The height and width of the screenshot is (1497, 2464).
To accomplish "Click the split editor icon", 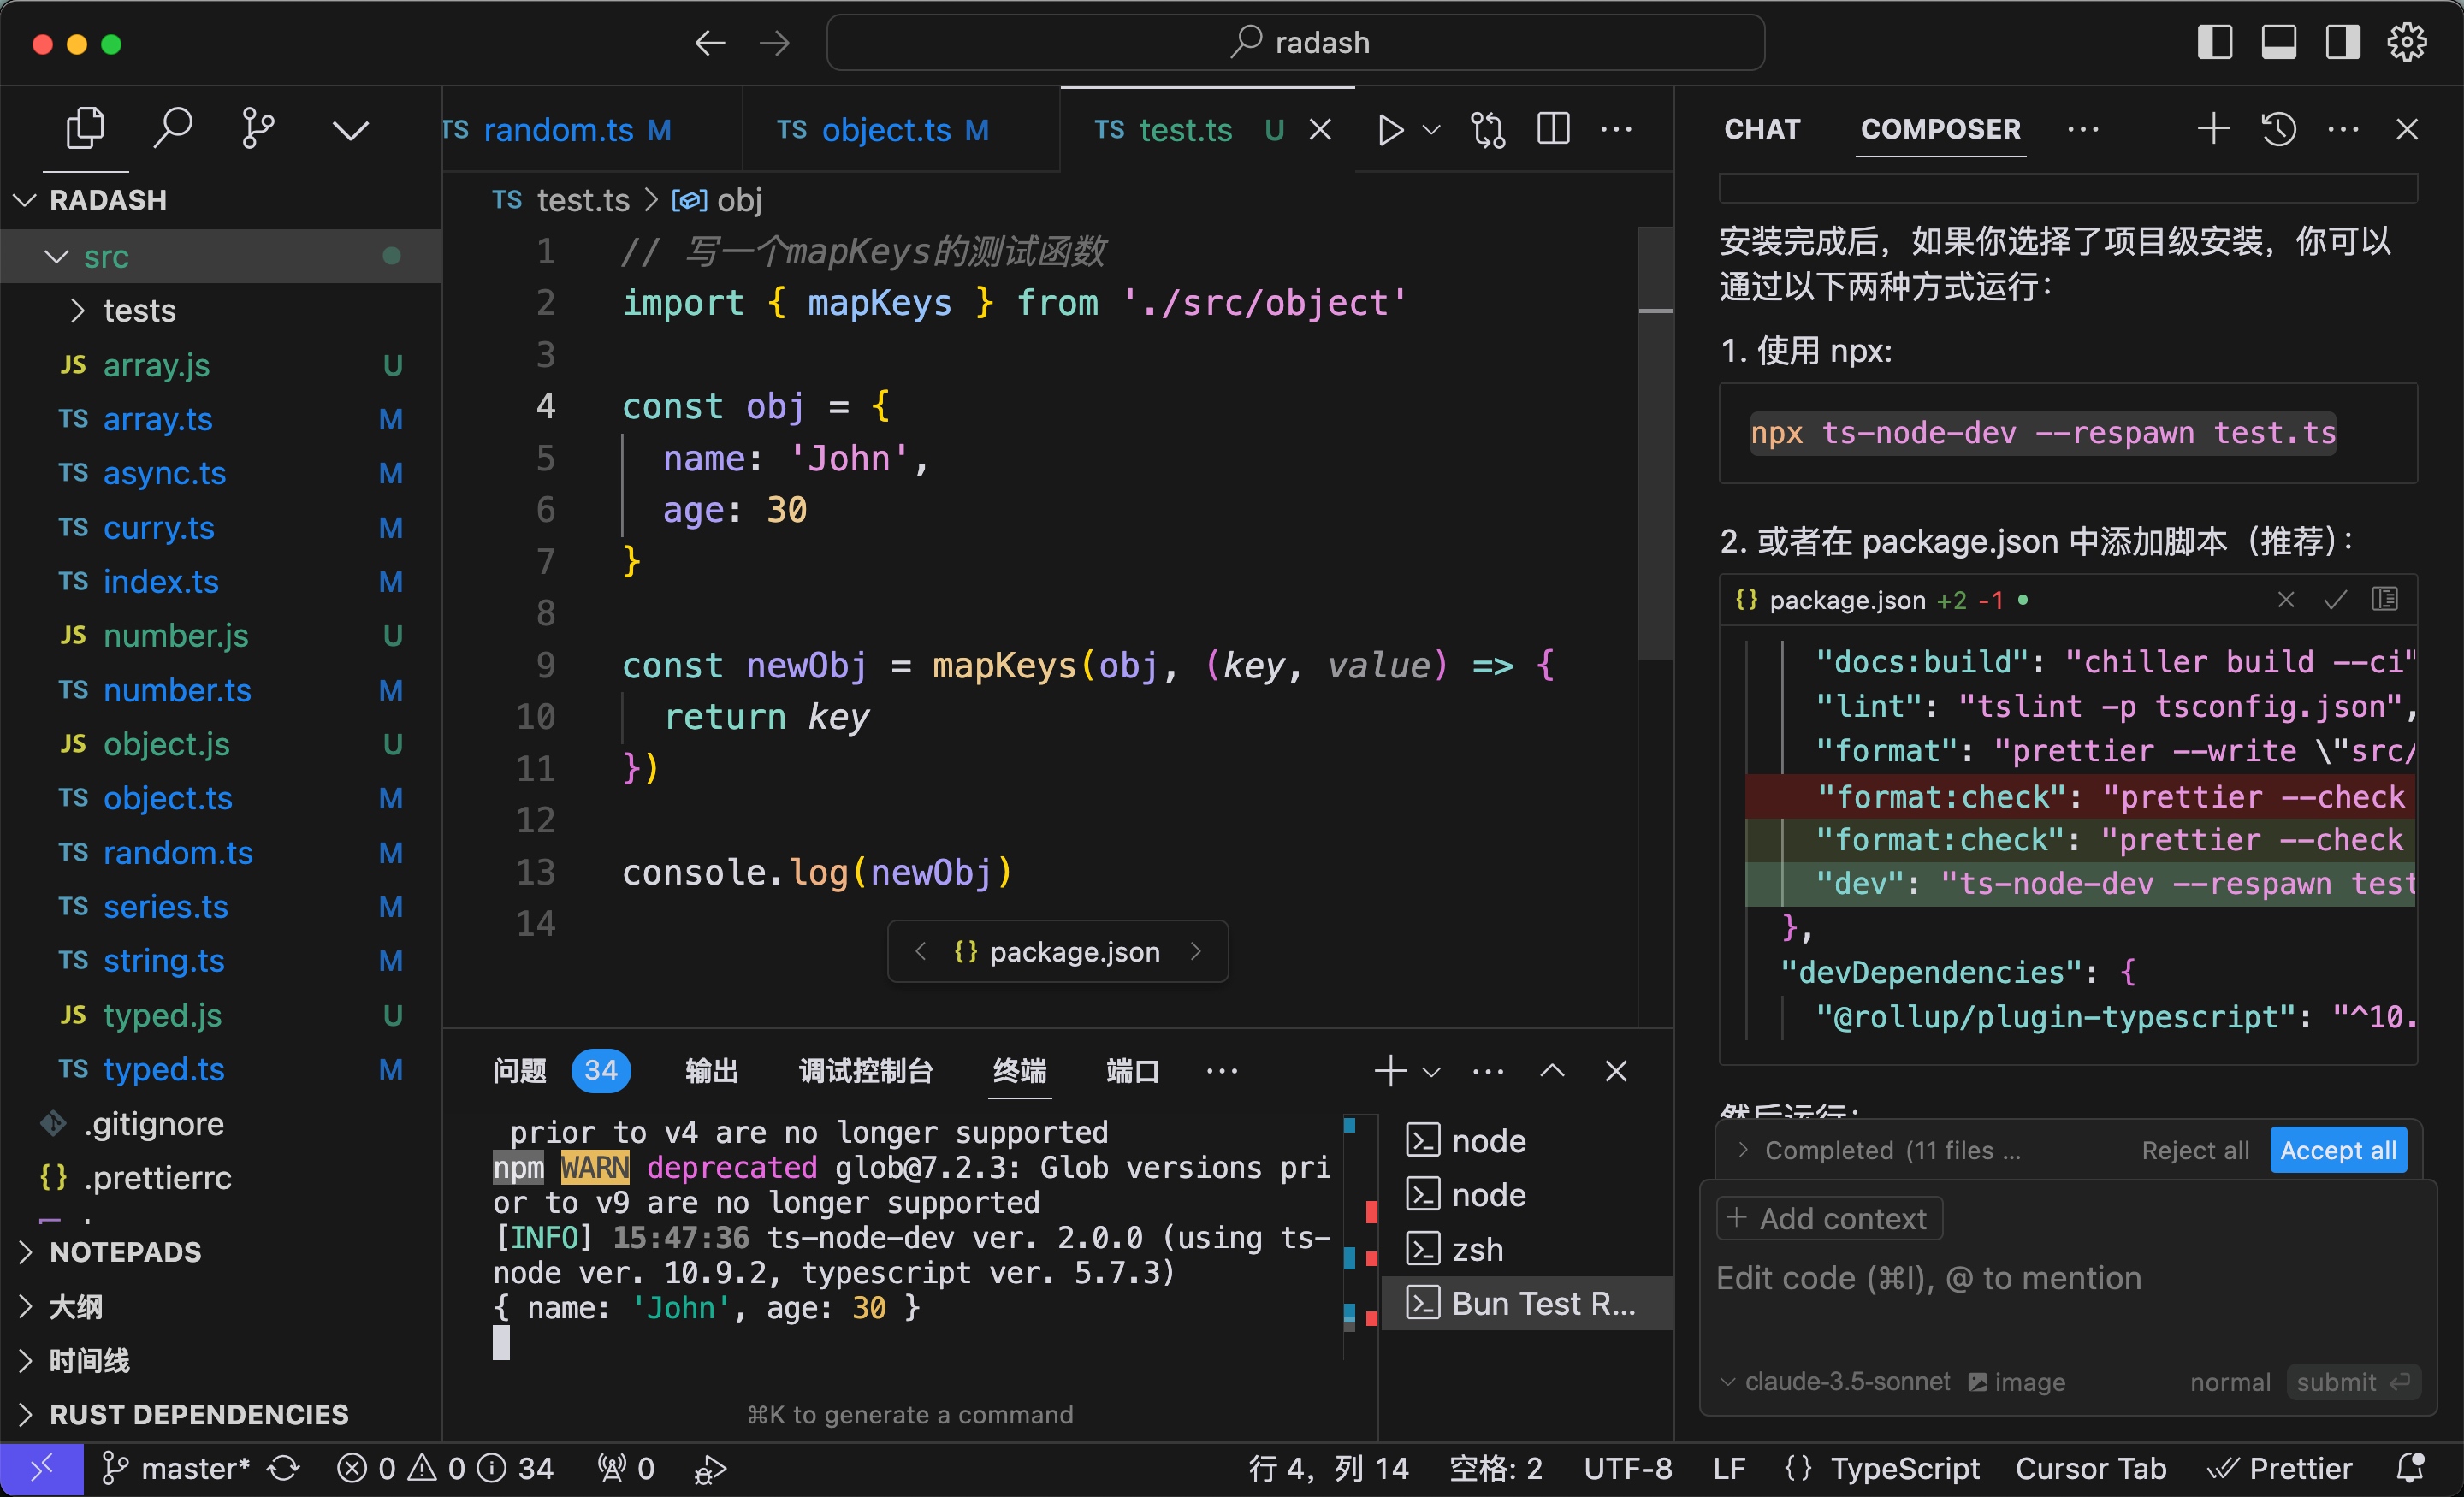I will pos(1553,130).
